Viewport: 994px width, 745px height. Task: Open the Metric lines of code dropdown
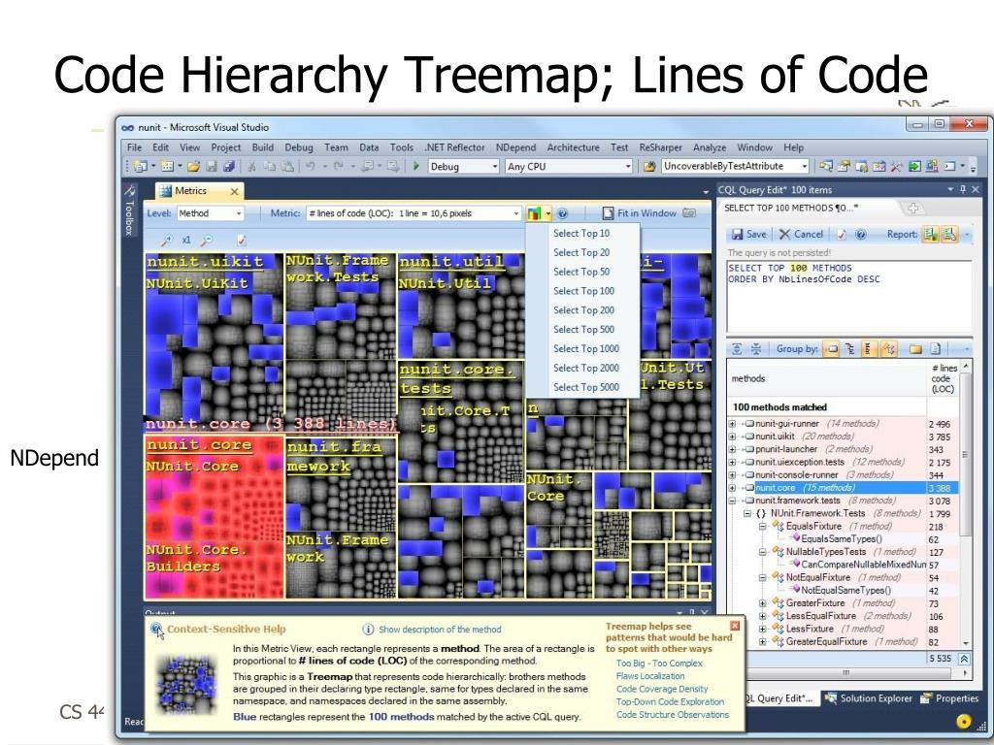(414, 213)
